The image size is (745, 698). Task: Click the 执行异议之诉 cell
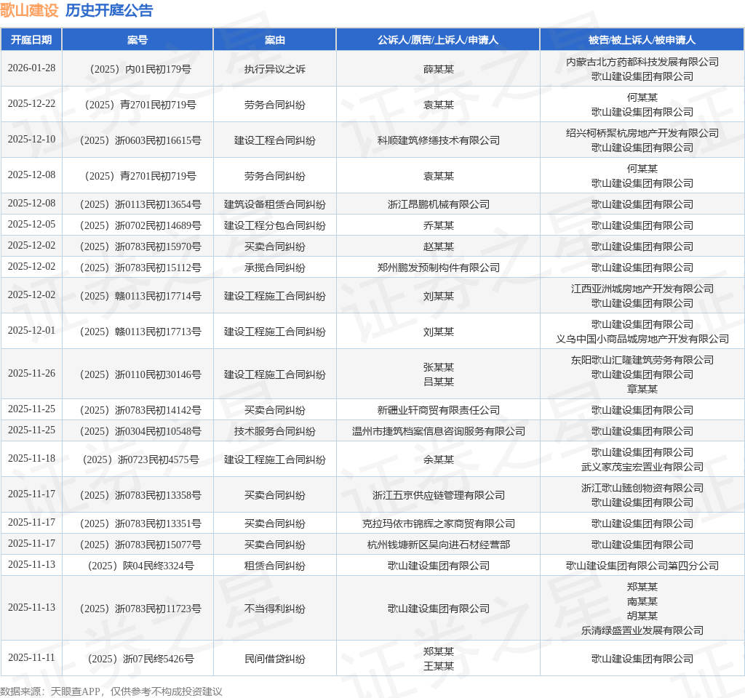(274, 69)
